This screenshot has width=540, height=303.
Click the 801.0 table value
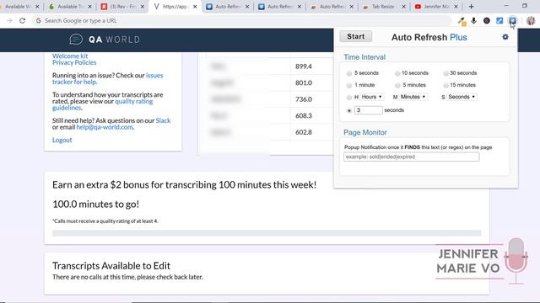coord(304,82)
